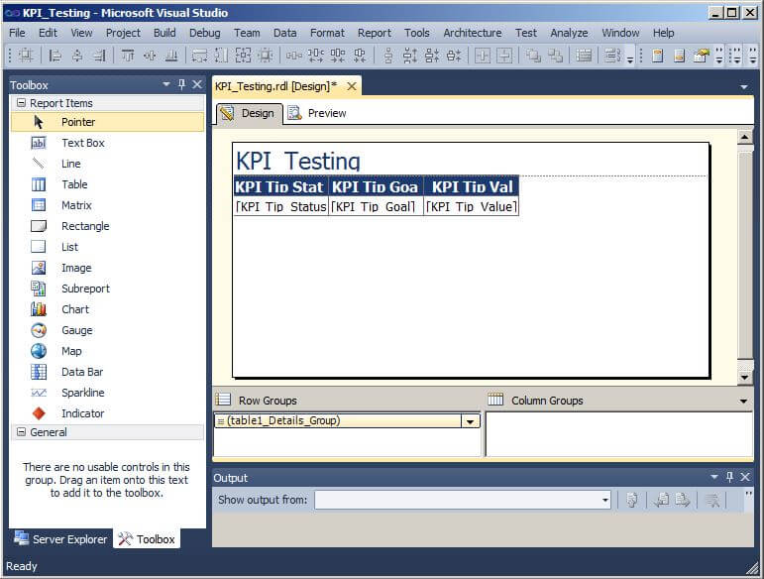Viewport: 764px width, 579px height.
Task: Open table1_Details_Group dropdown arrow
Action: click(470, 421)
